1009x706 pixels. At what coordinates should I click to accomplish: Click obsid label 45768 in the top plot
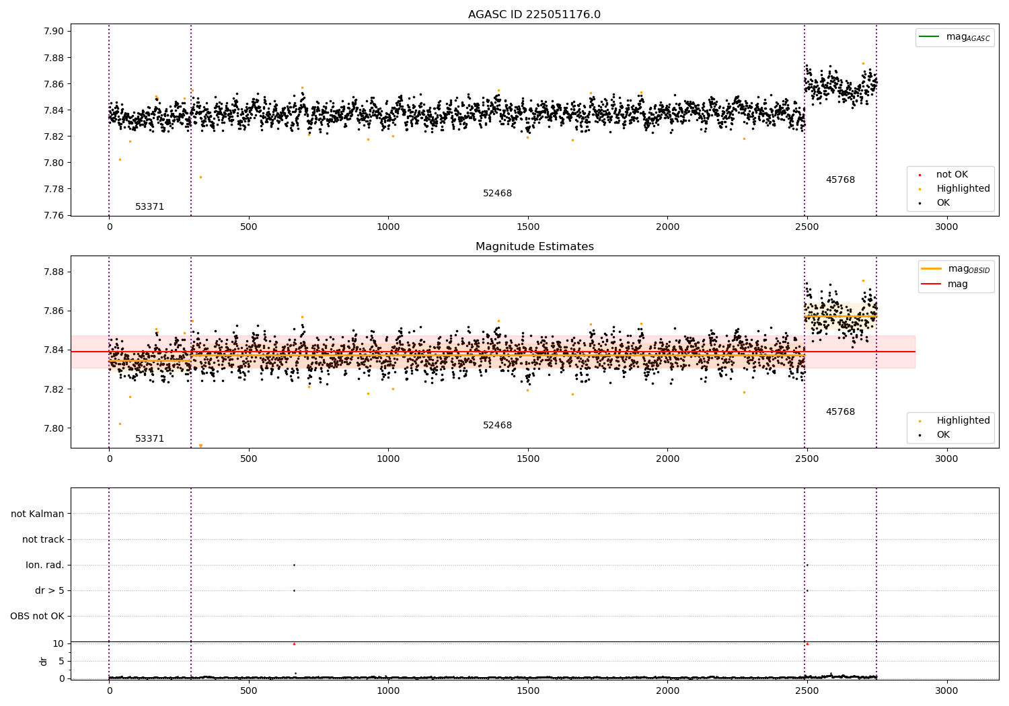coord(840,180)
